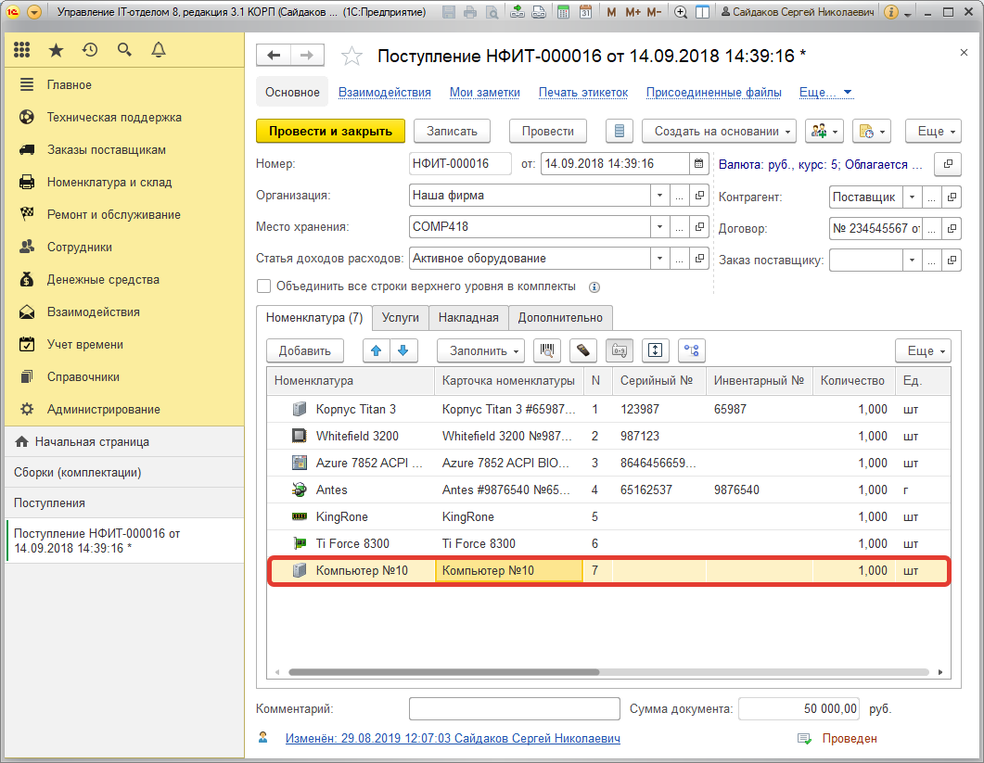Add this document to favorites star
Screen dimensions: 984x763
click(351, 57)
